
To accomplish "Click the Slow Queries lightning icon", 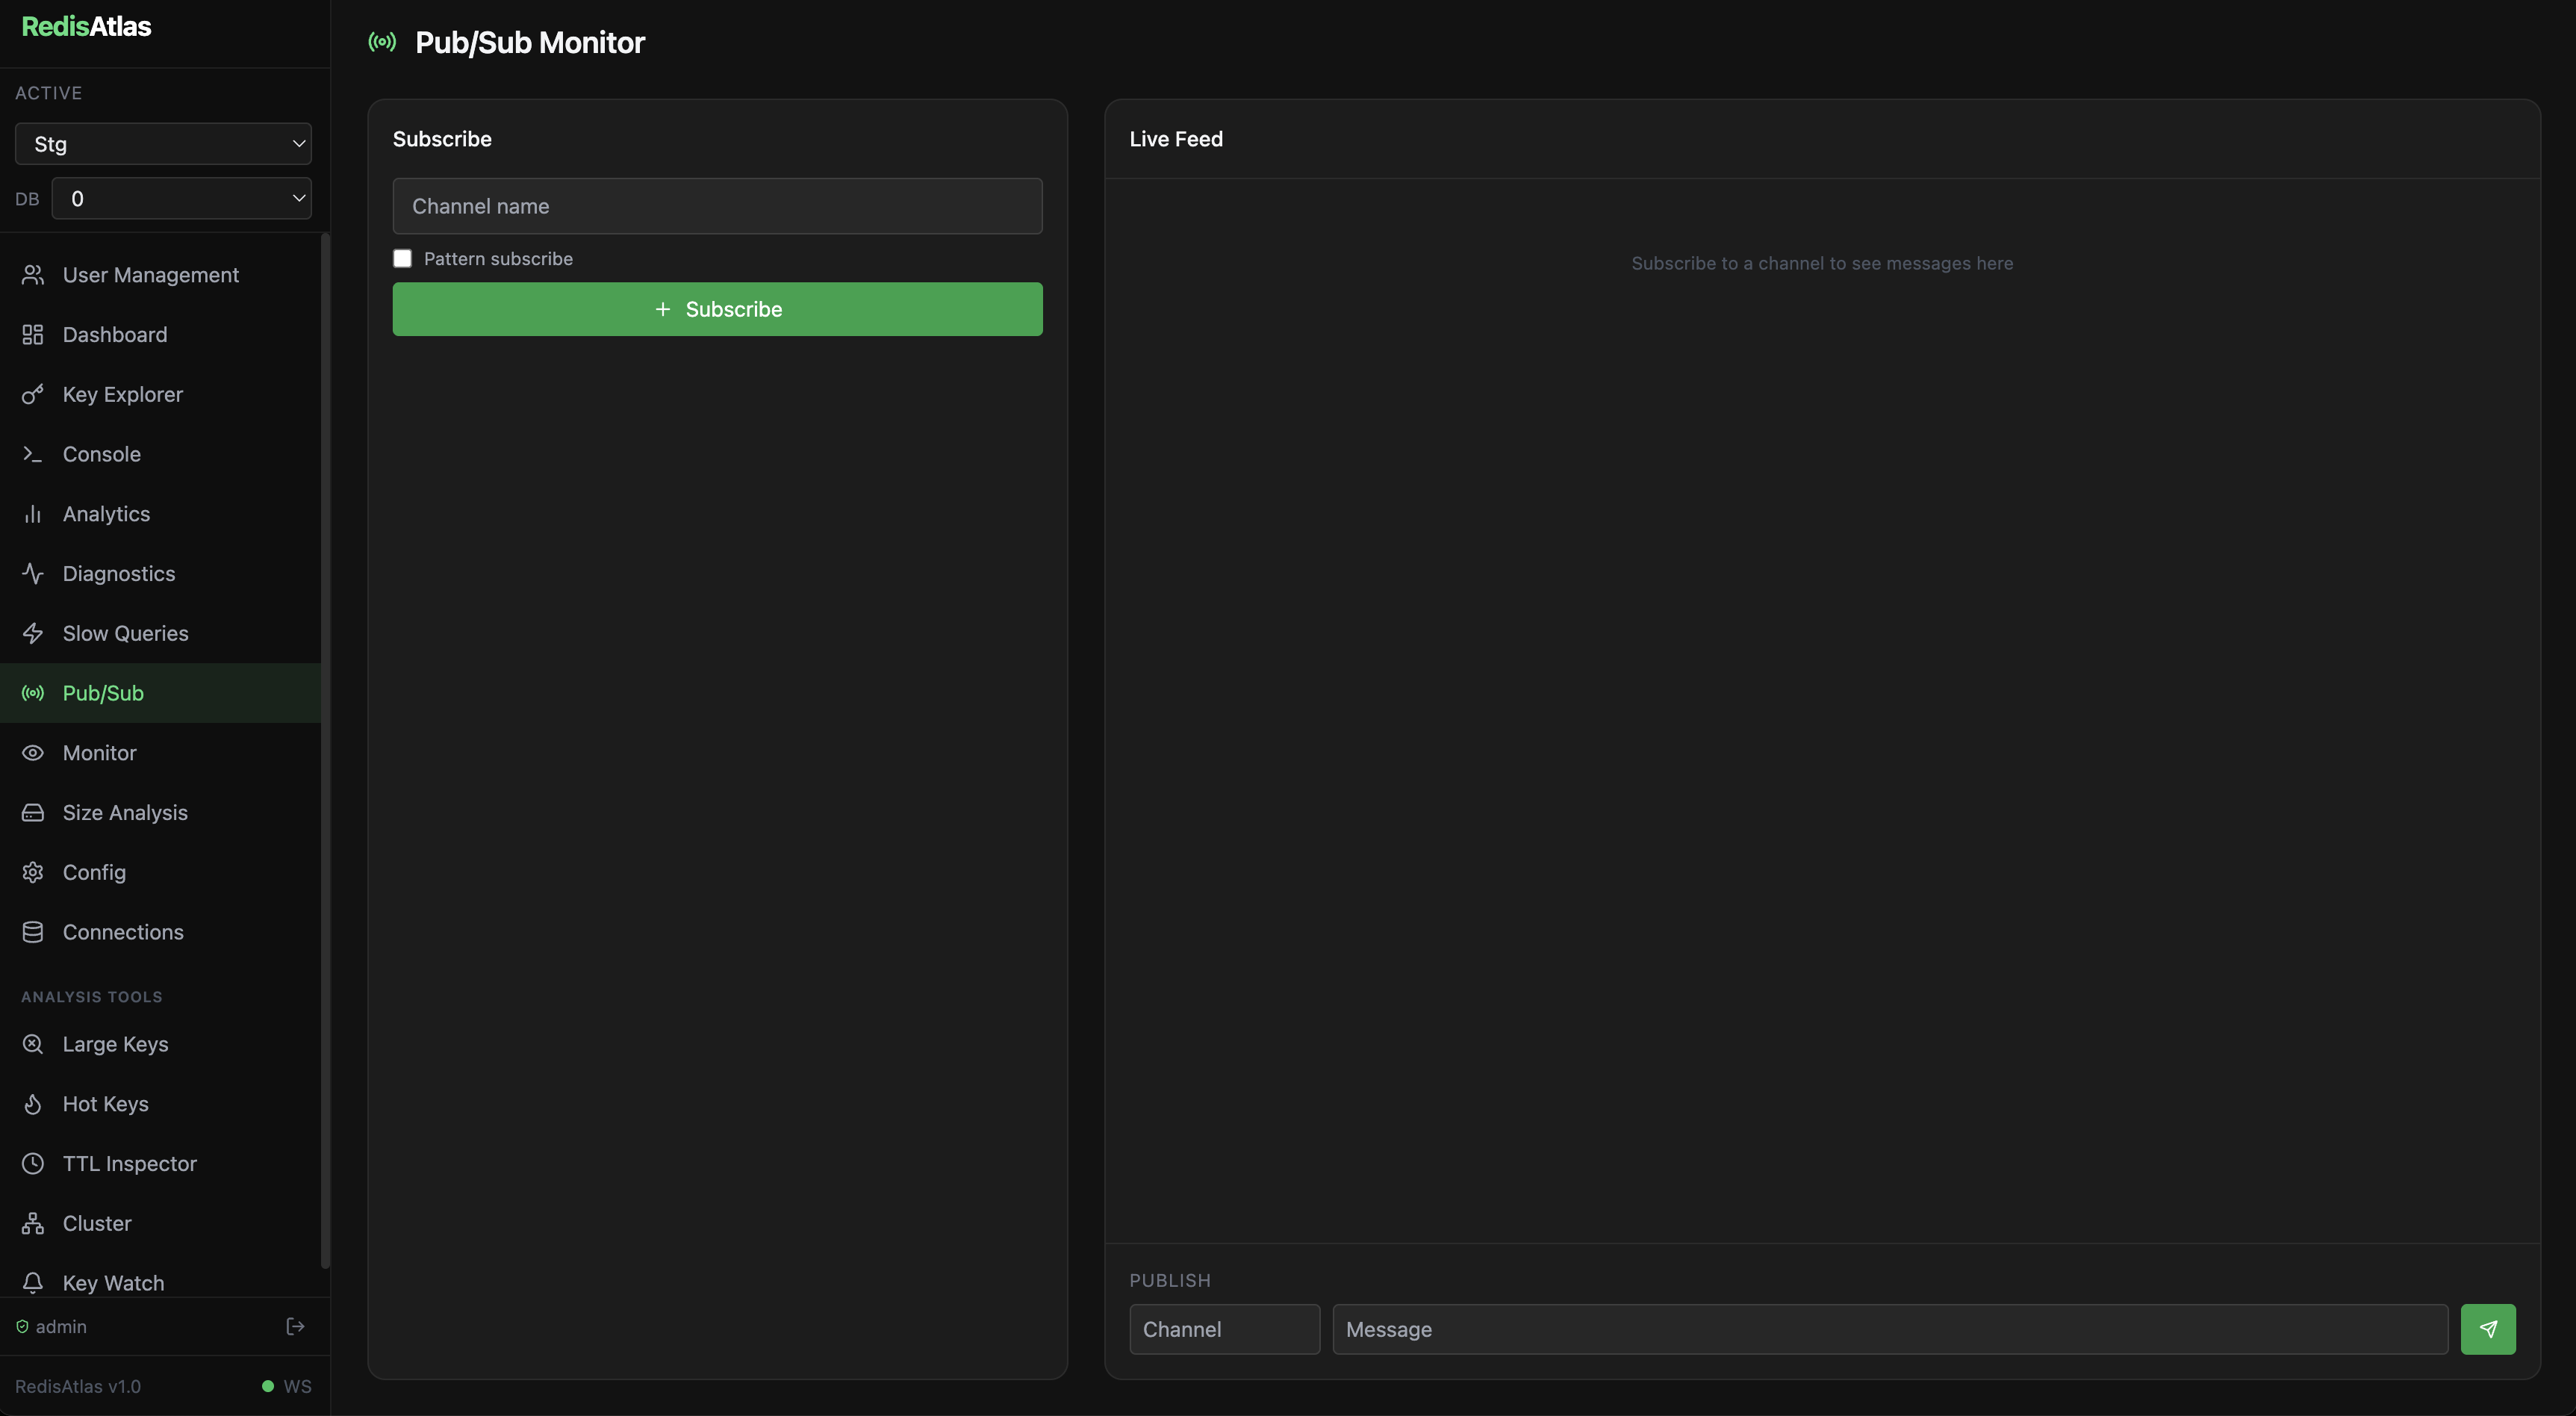I will pyautogui.click(x=33, y=633).
